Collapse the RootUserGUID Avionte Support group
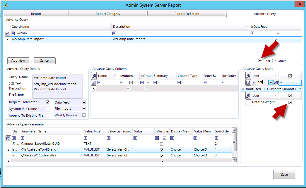Screen dimensions: 306x188 pos(243,89)
